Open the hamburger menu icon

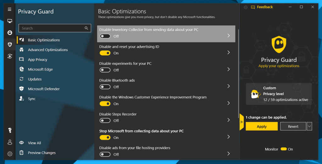(10, 9)
